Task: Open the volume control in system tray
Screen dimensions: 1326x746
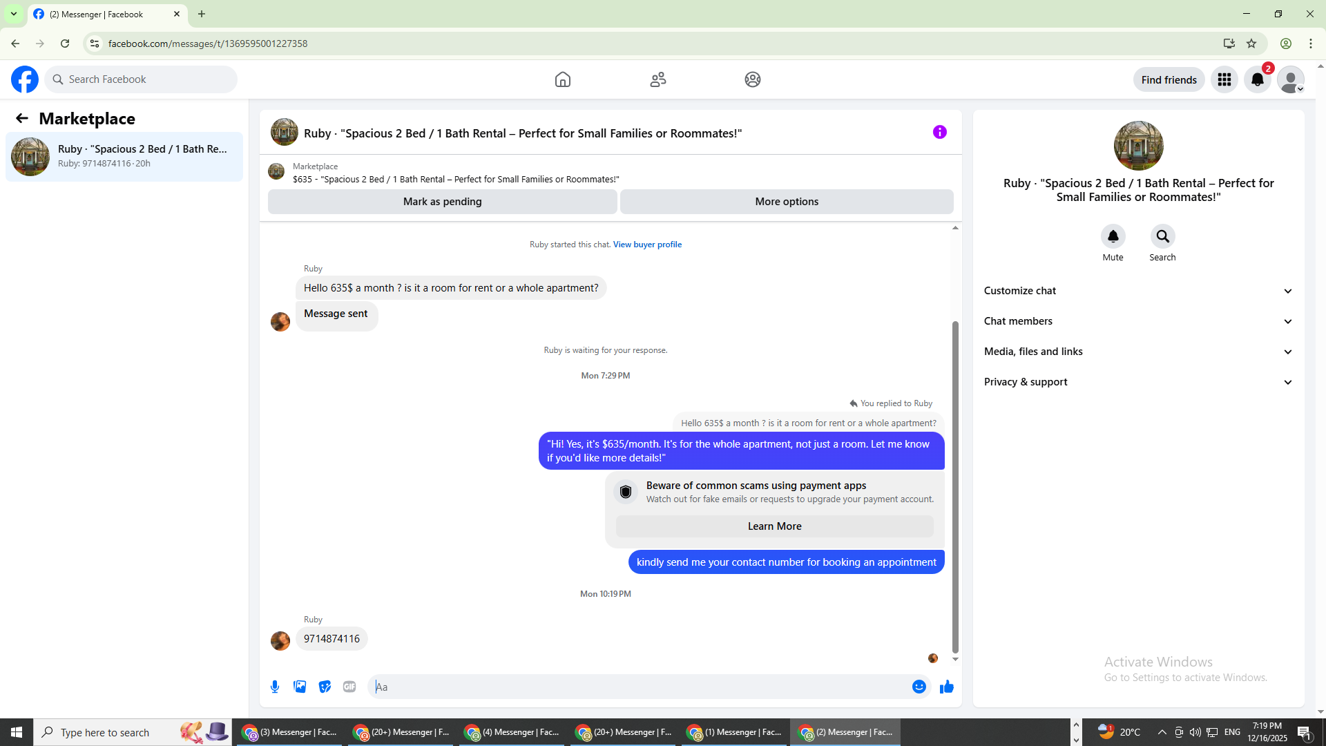Action: pos(1195,732)
